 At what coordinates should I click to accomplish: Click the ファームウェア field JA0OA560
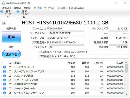(67, 29)
